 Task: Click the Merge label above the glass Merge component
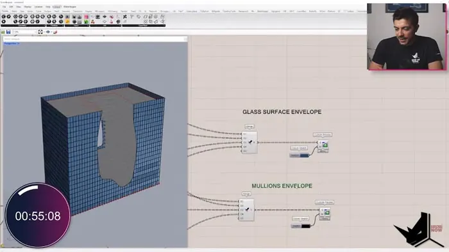pos(249,126)
